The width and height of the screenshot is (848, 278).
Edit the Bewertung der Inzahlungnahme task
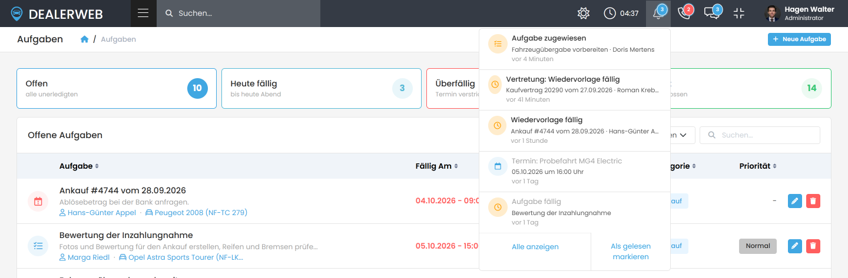[795, 246]
